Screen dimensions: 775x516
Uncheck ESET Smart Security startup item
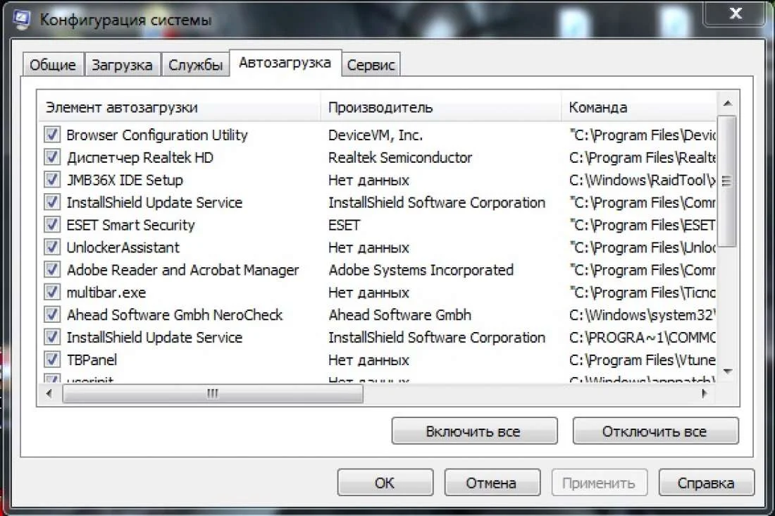point(52,225)
